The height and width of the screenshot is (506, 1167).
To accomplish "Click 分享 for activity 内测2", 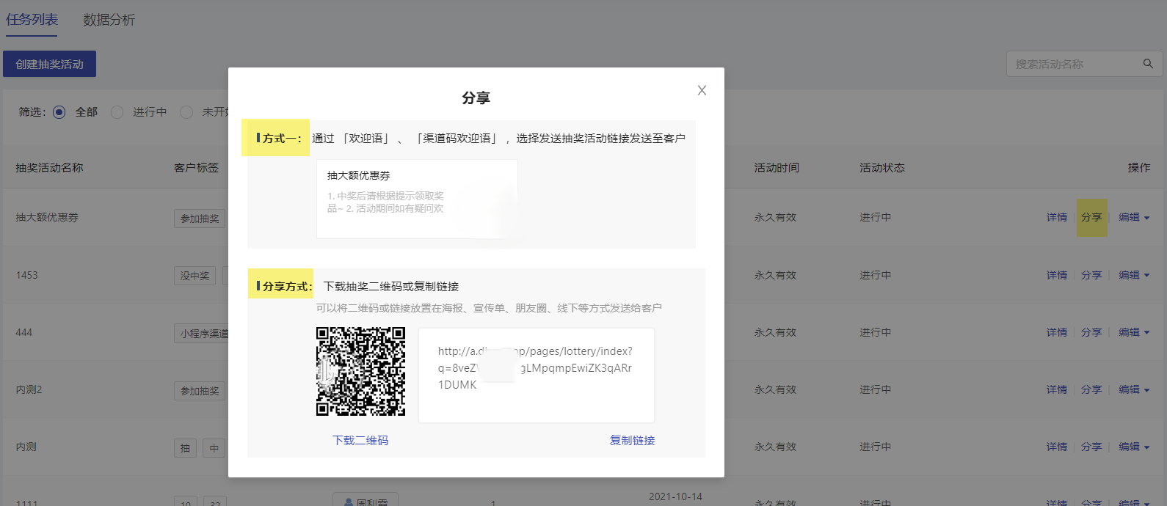I will click(1091, 389).
